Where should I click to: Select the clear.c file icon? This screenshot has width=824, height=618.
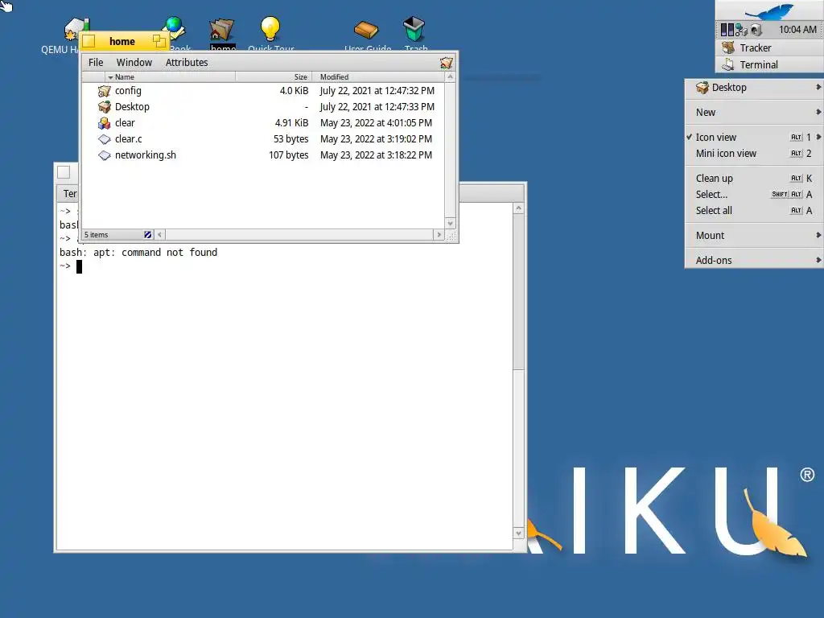pos(104,139)
